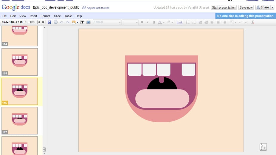Toggle Underline formatting

coord(153,22)
